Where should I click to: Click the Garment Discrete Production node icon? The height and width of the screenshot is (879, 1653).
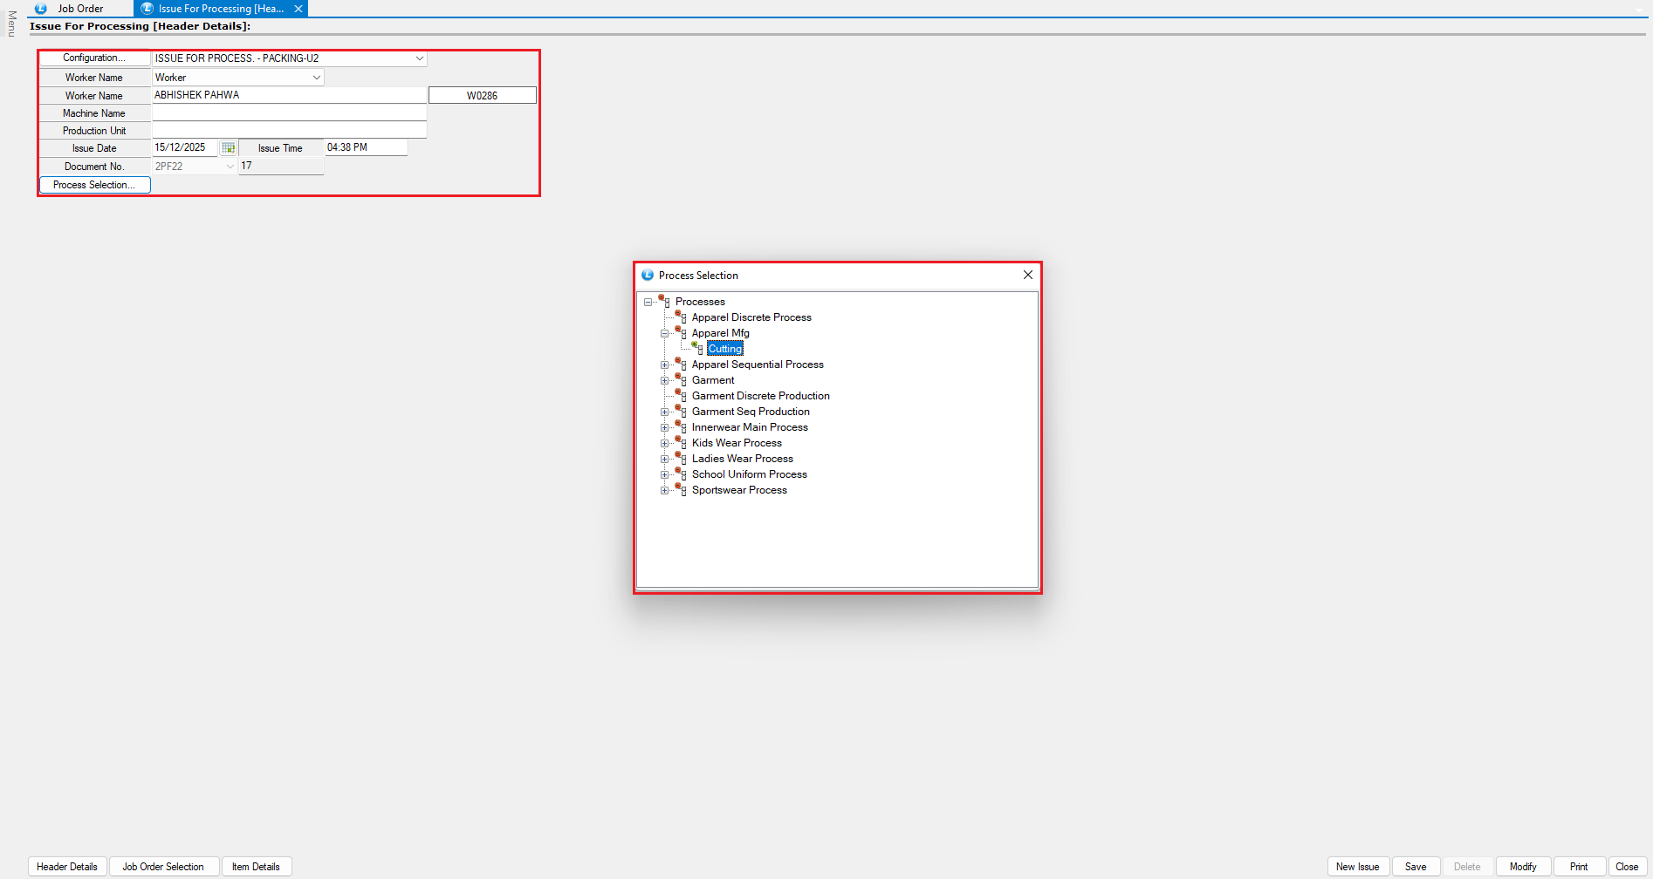681,395
